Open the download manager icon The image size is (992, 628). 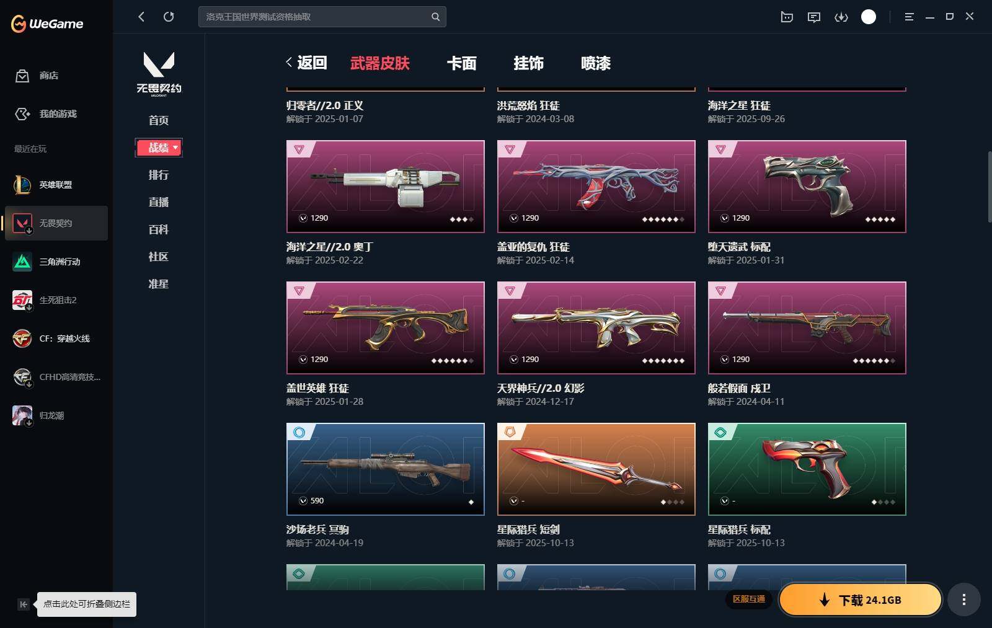tap(841, 17)
